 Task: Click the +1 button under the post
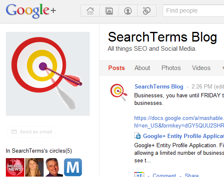(x=139, y=174)
